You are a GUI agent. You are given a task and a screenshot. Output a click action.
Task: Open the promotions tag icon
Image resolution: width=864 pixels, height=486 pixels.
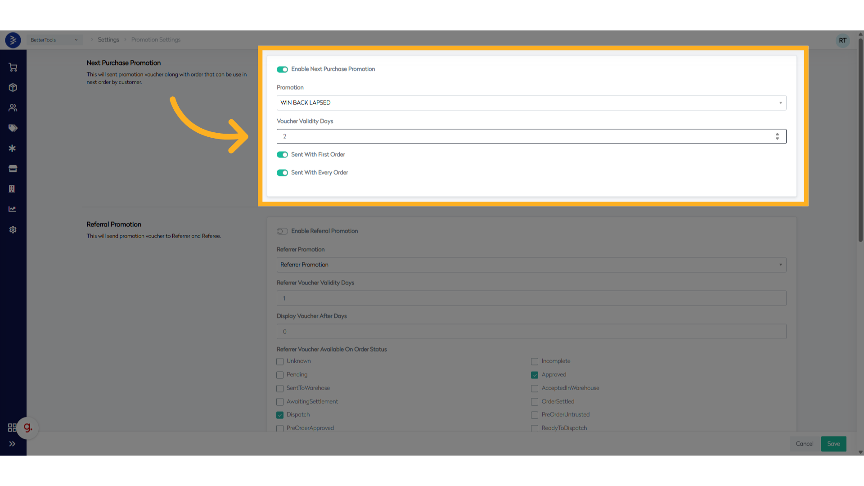pos(13,128)
